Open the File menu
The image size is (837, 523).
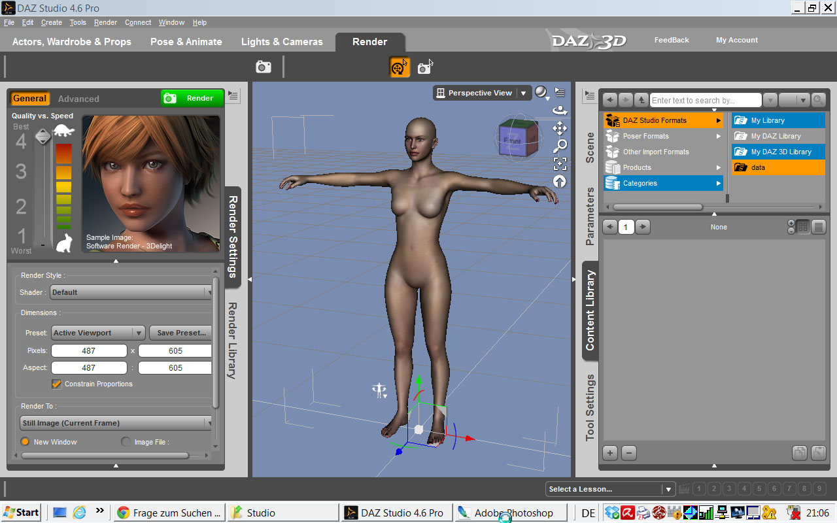[9, 22]
